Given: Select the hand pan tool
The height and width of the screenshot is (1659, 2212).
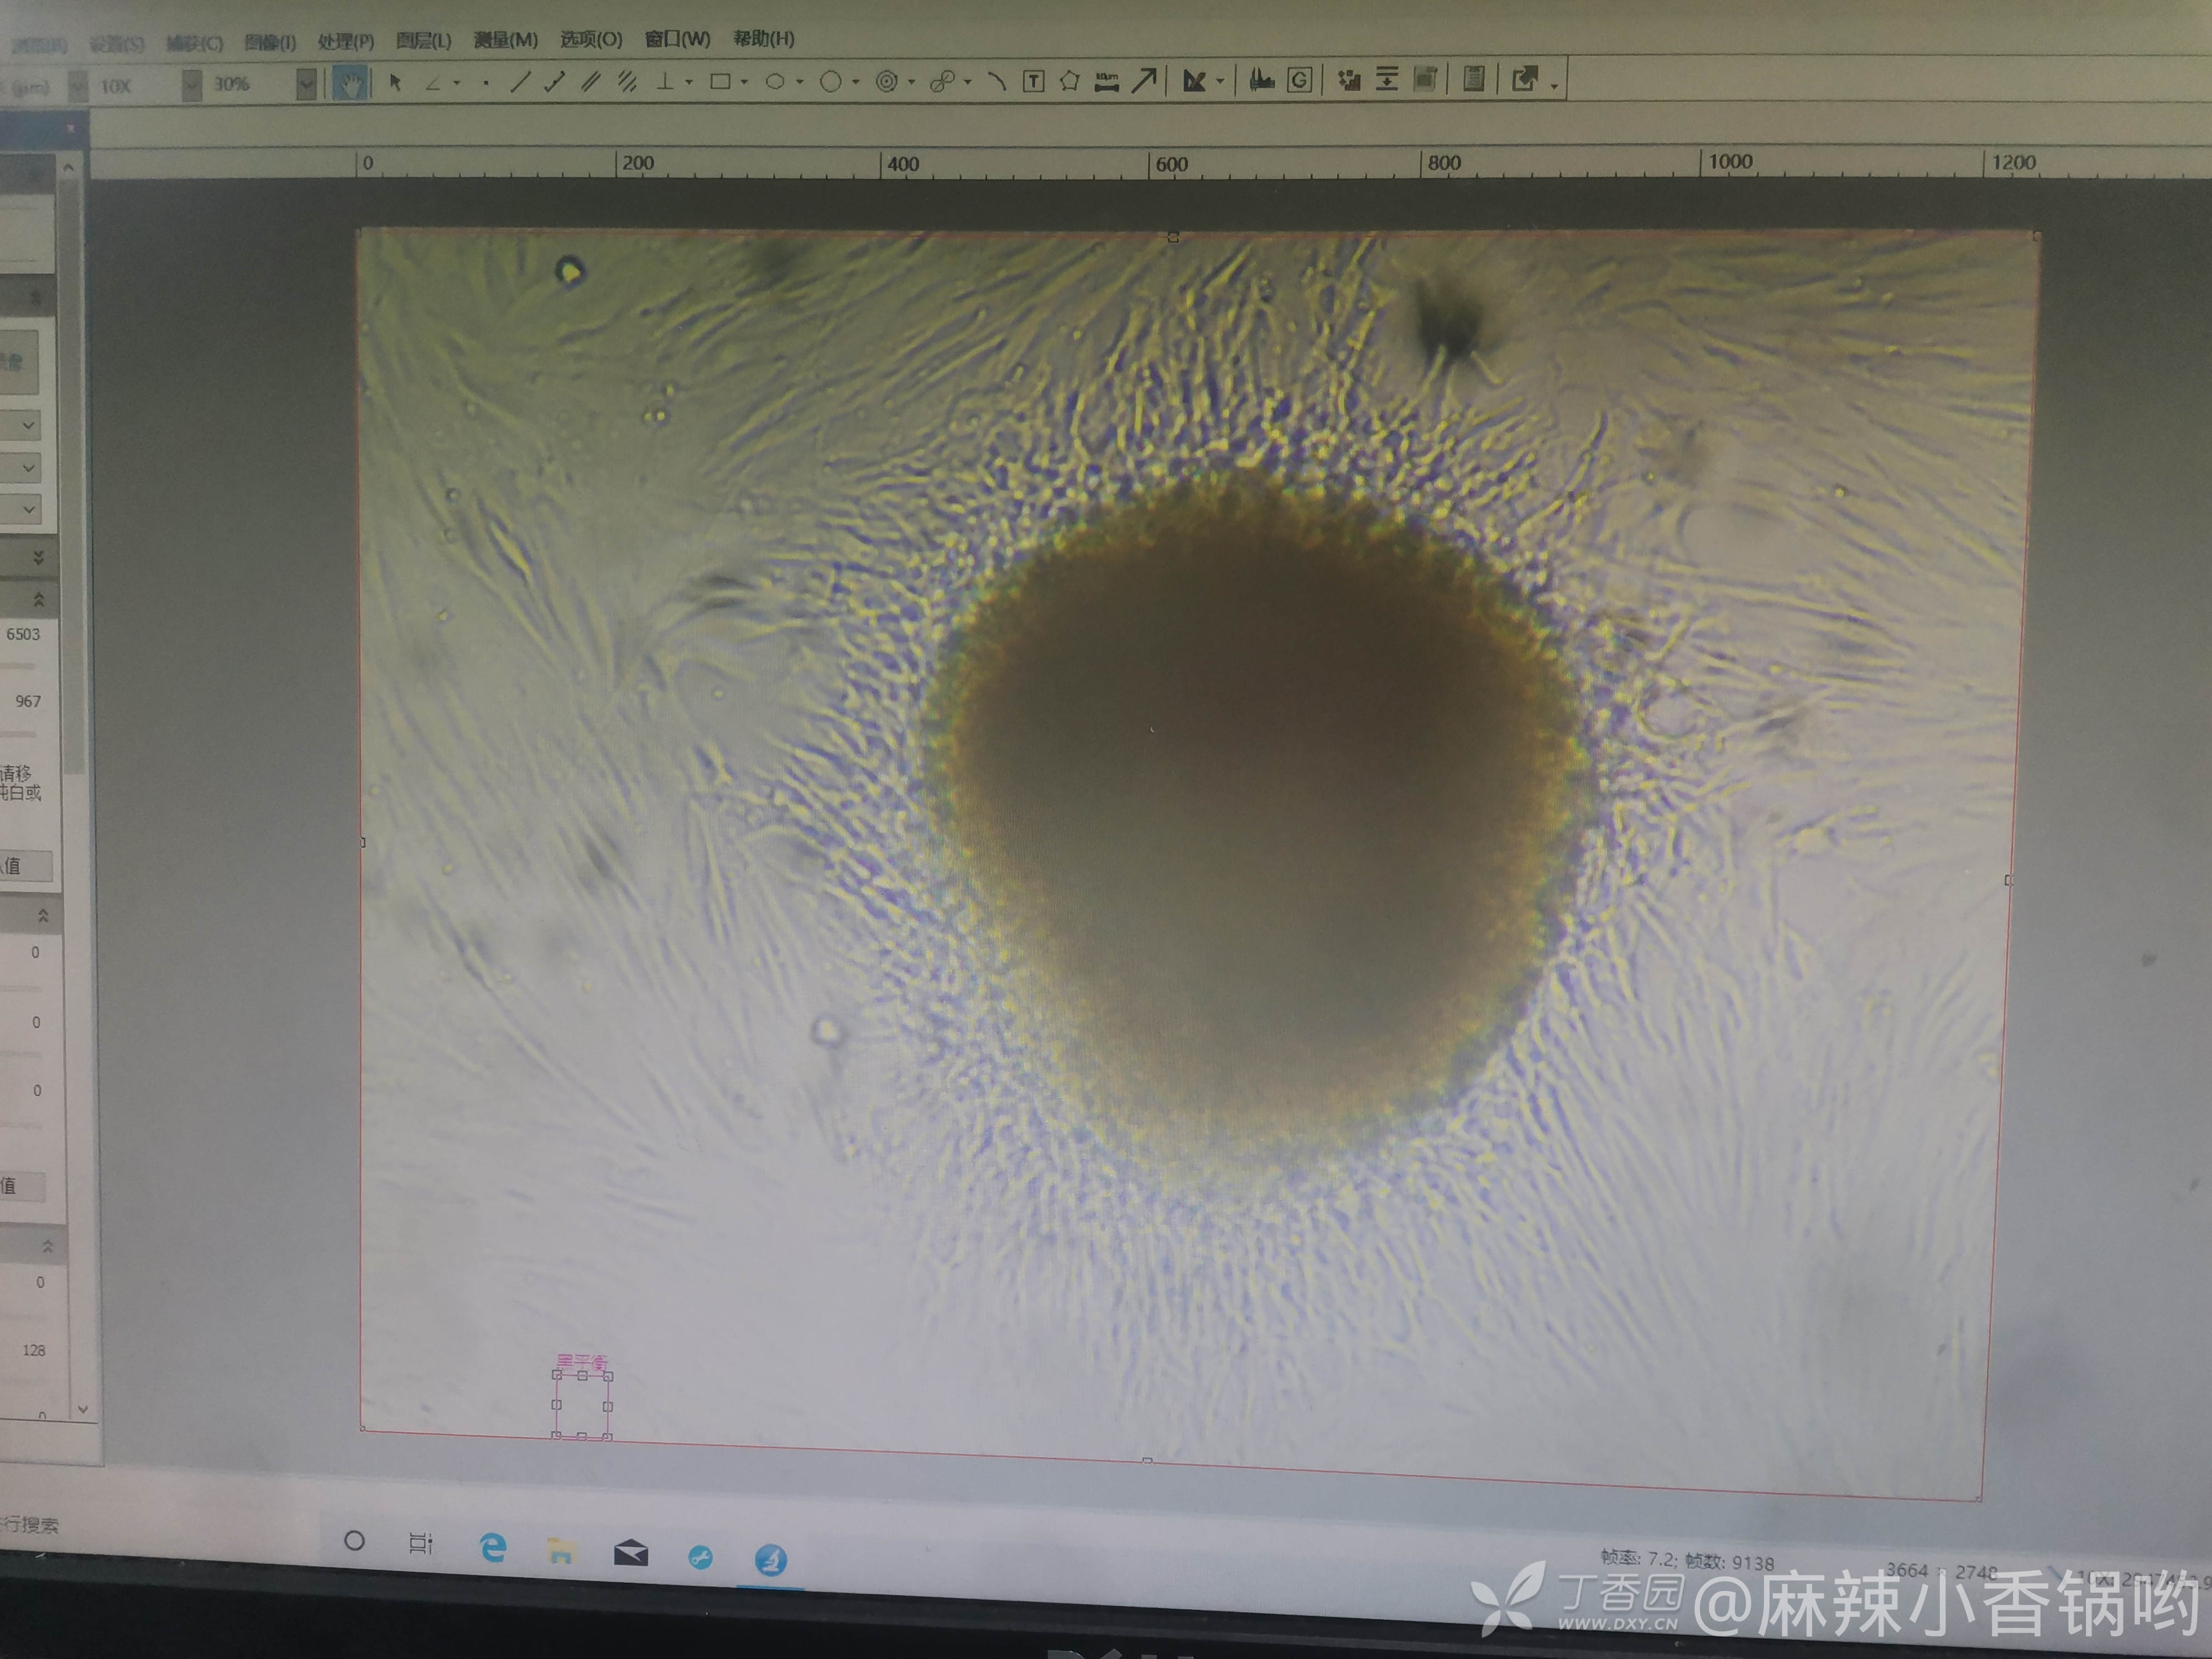Looking at the screenshot, I should point(349,83).
